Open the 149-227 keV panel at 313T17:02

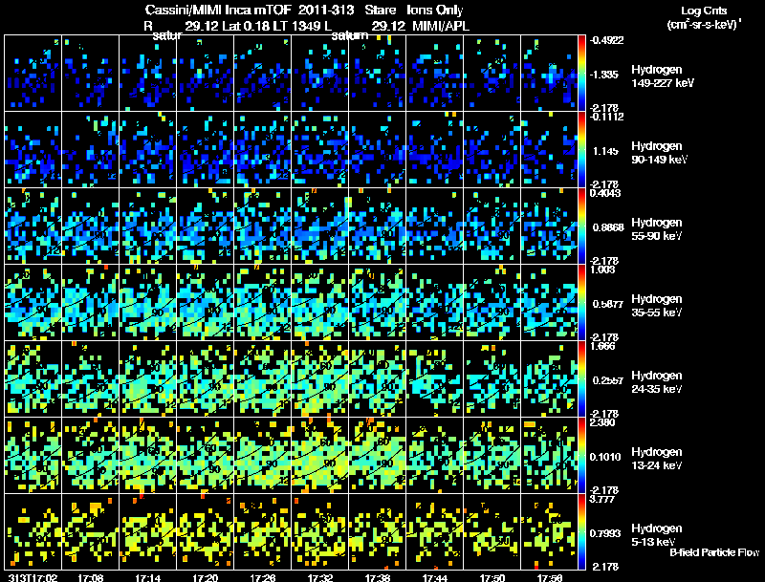pyautogui.click(x=33, y=74)
